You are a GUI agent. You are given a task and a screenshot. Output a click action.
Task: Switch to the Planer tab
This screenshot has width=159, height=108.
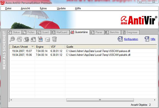[x=97, y=32]
